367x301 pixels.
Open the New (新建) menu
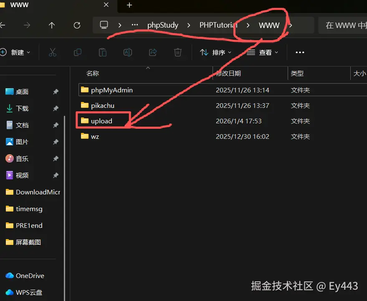click(15, 52)
